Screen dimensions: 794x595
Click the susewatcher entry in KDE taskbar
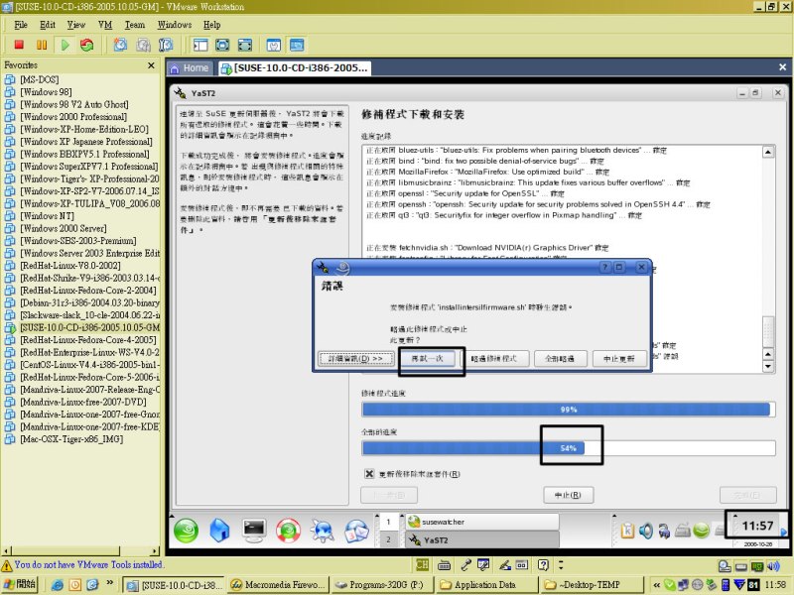(x=482, y=522)
